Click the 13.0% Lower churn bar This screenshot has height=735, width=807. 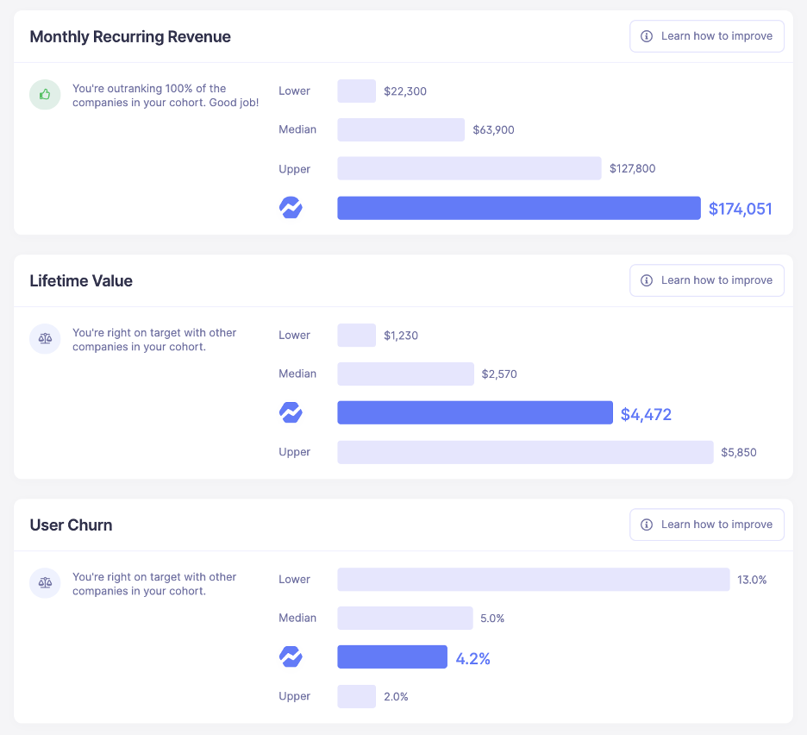[534, 580]
